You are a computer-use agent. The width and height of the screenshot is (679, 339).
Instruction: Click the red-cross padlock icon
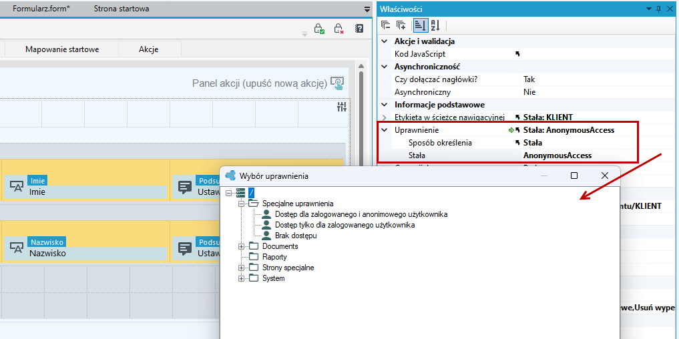338,29
